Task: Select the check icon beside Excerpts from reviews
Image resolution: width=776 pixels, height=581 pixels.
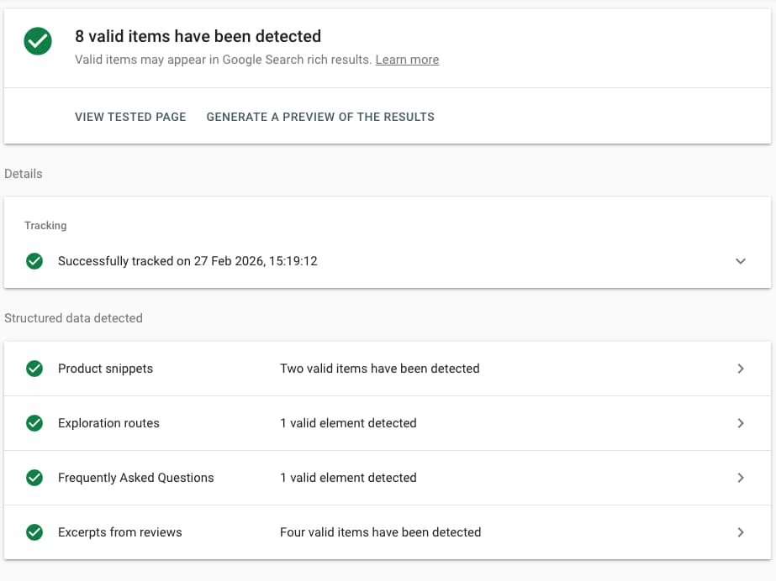Action: click(x=34, y=532)
